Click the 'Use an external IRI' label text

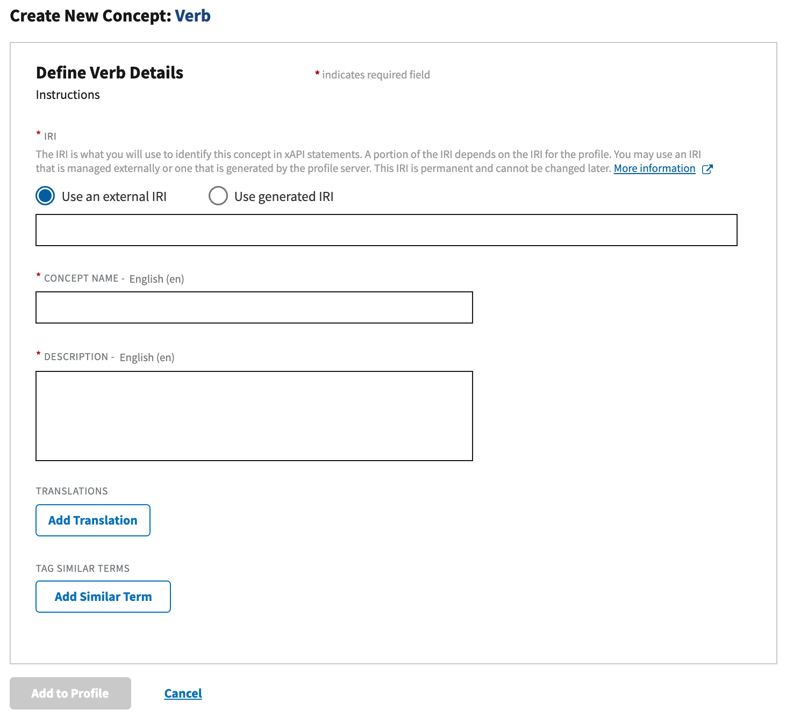[x=114, y=197]
